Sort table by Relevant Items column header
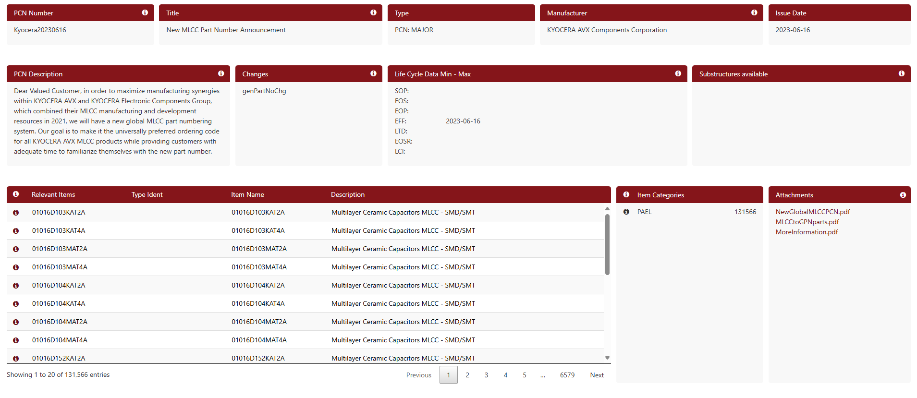Viewport: 917px width, 398px height. click(53, 194)
